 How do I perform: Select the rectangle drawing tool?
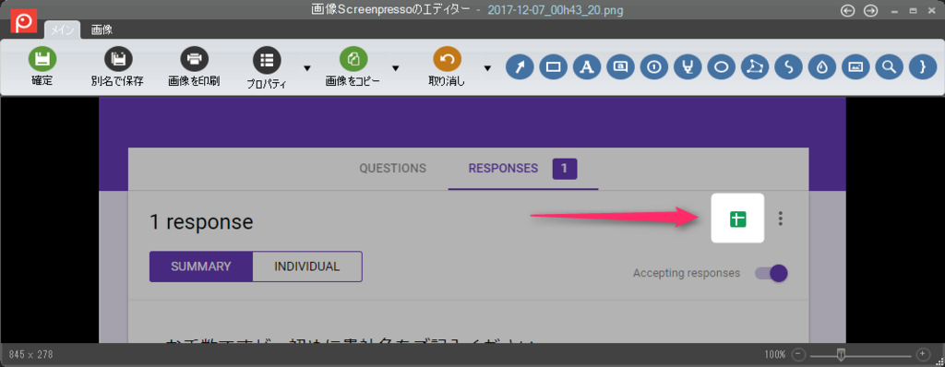[x=554, y=67]
